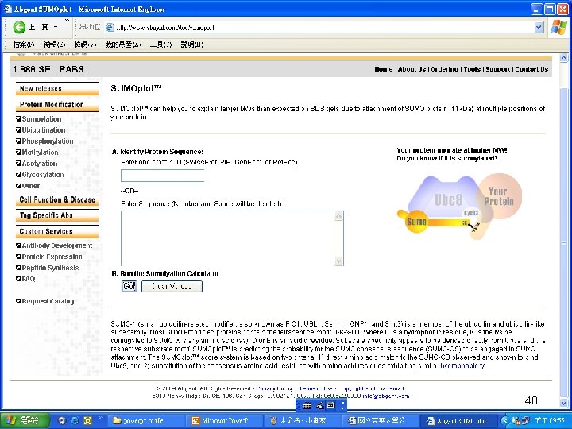
Task: Open the Home link in the top navigation
Action: click(x=384, y=69)
